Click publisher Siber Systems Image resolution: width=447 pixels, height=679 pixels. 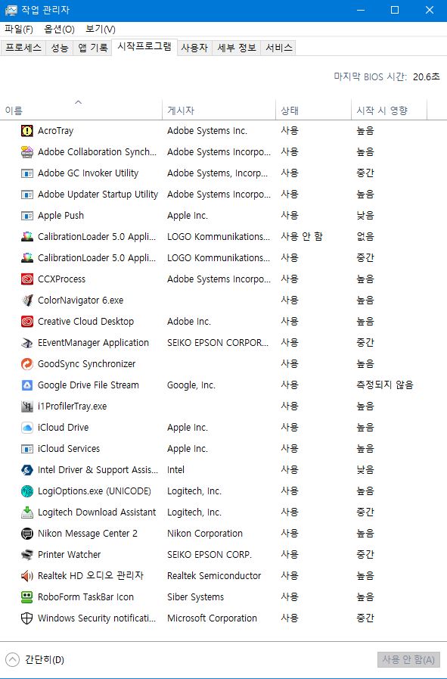[196, 597]
